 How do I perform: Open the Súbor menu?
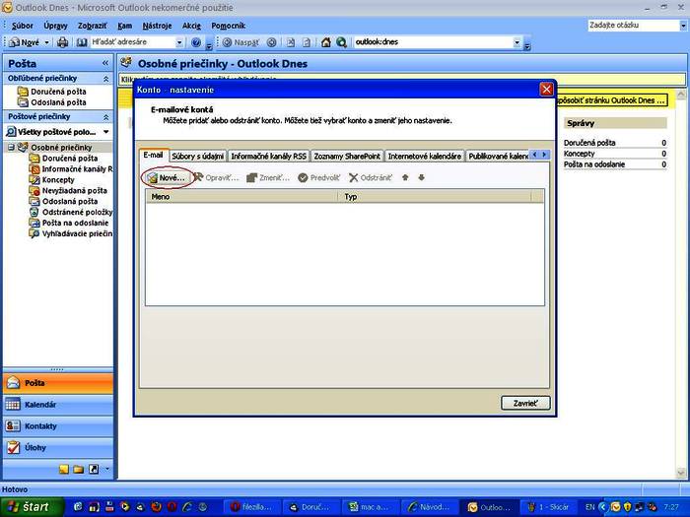click(23, 26)
